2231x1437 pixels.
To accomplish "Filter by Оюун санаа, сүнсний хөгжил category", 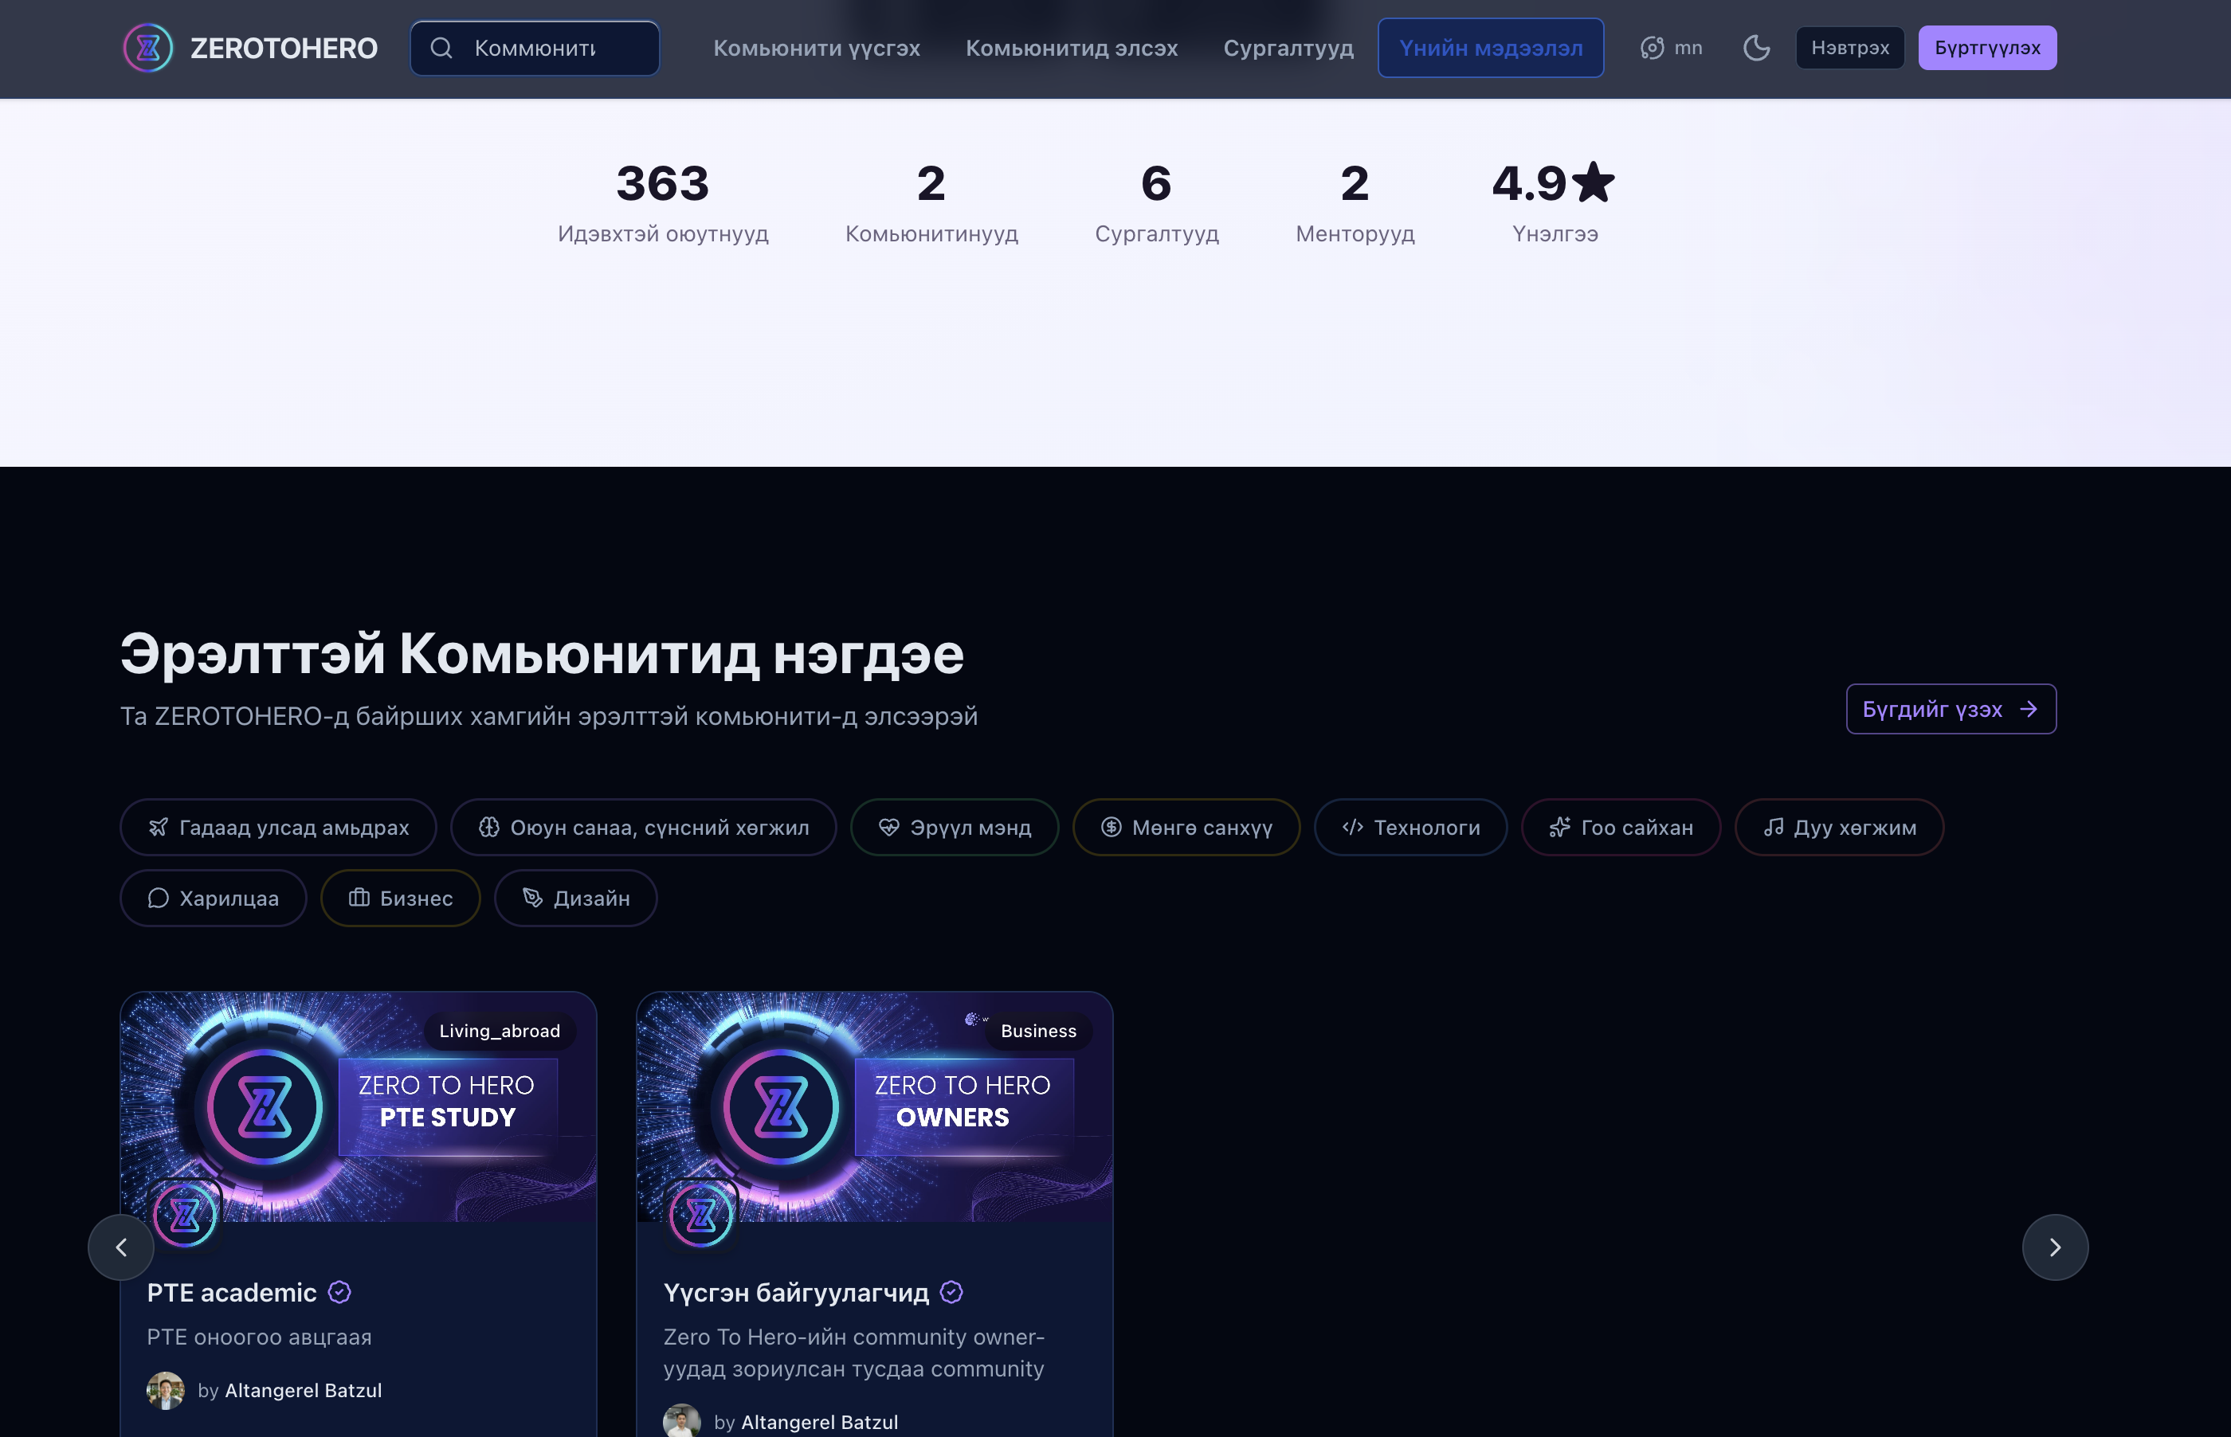I will (644, 827).
